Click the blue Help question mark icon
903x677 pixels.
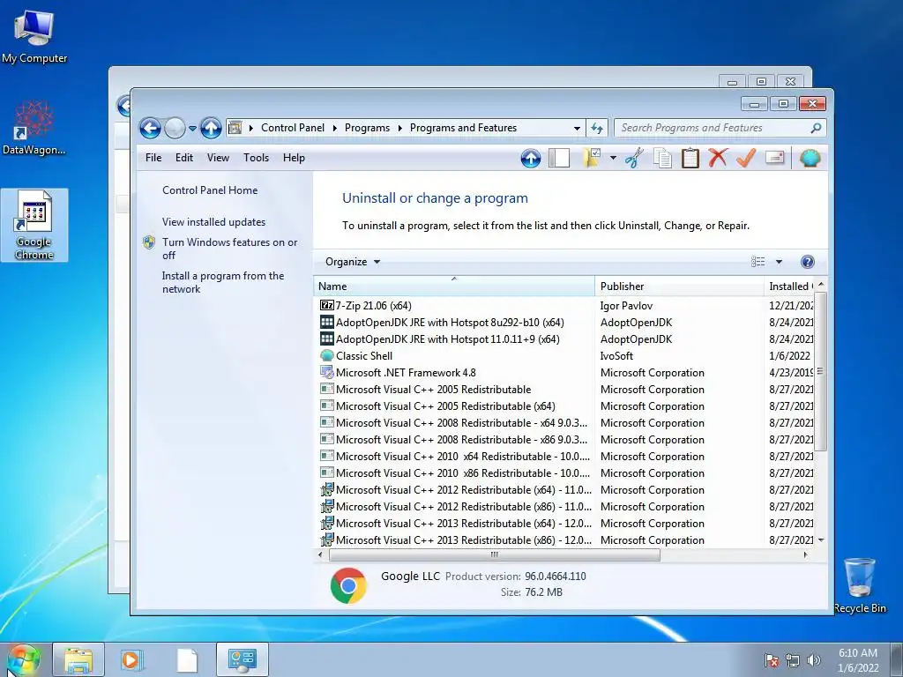808,262
